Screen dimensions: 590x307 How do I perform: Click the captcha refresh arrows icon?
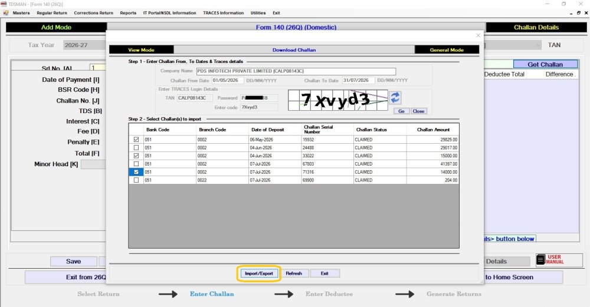395,98
